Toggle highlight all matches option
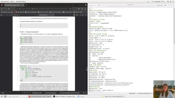This screenshot has width=175, height=98. click(37, 93)
